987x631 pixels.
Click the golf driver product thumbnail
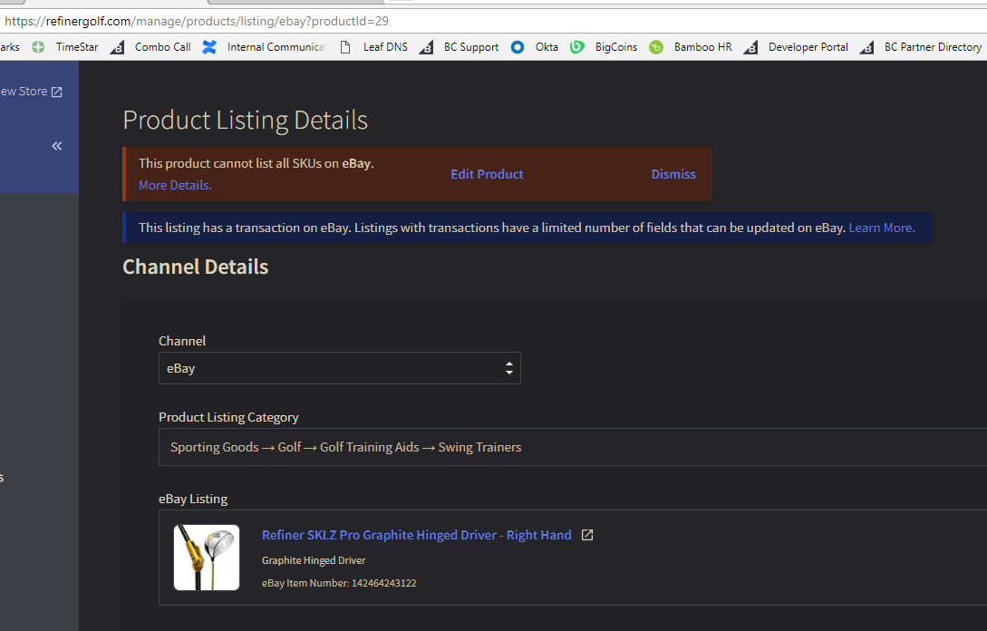click(x=207, y=558)
